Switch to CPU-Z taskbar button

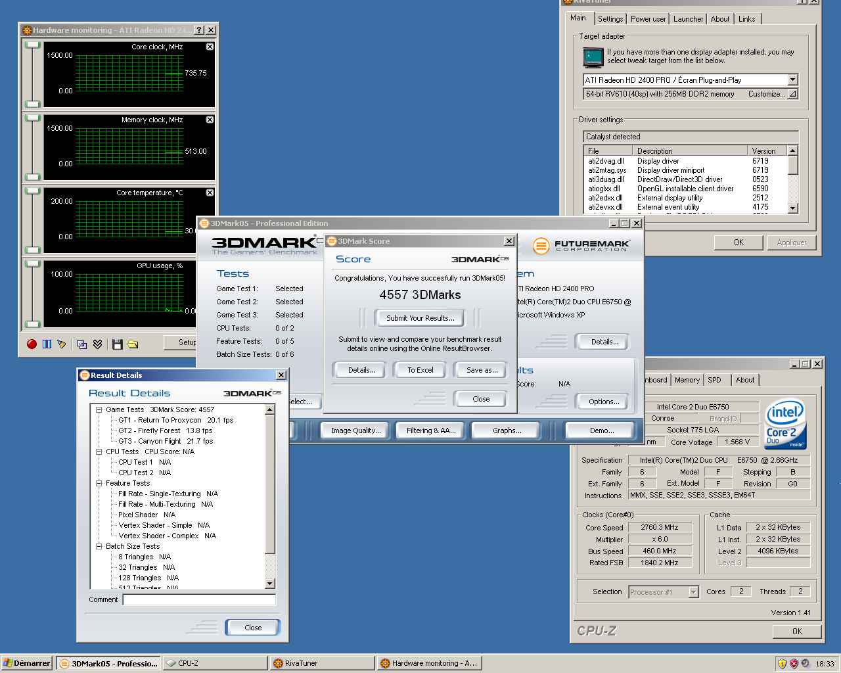(x=215, y=663)
